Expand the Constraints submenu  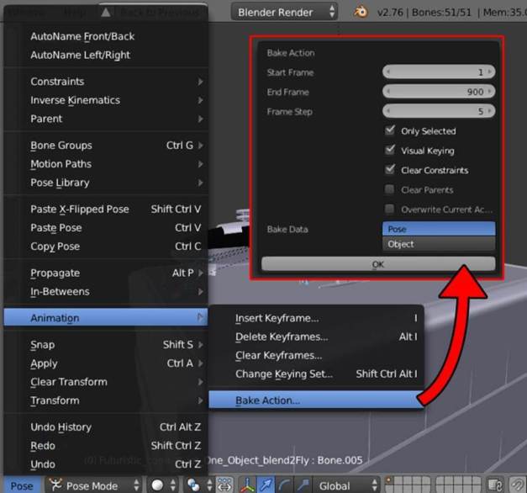106,82
